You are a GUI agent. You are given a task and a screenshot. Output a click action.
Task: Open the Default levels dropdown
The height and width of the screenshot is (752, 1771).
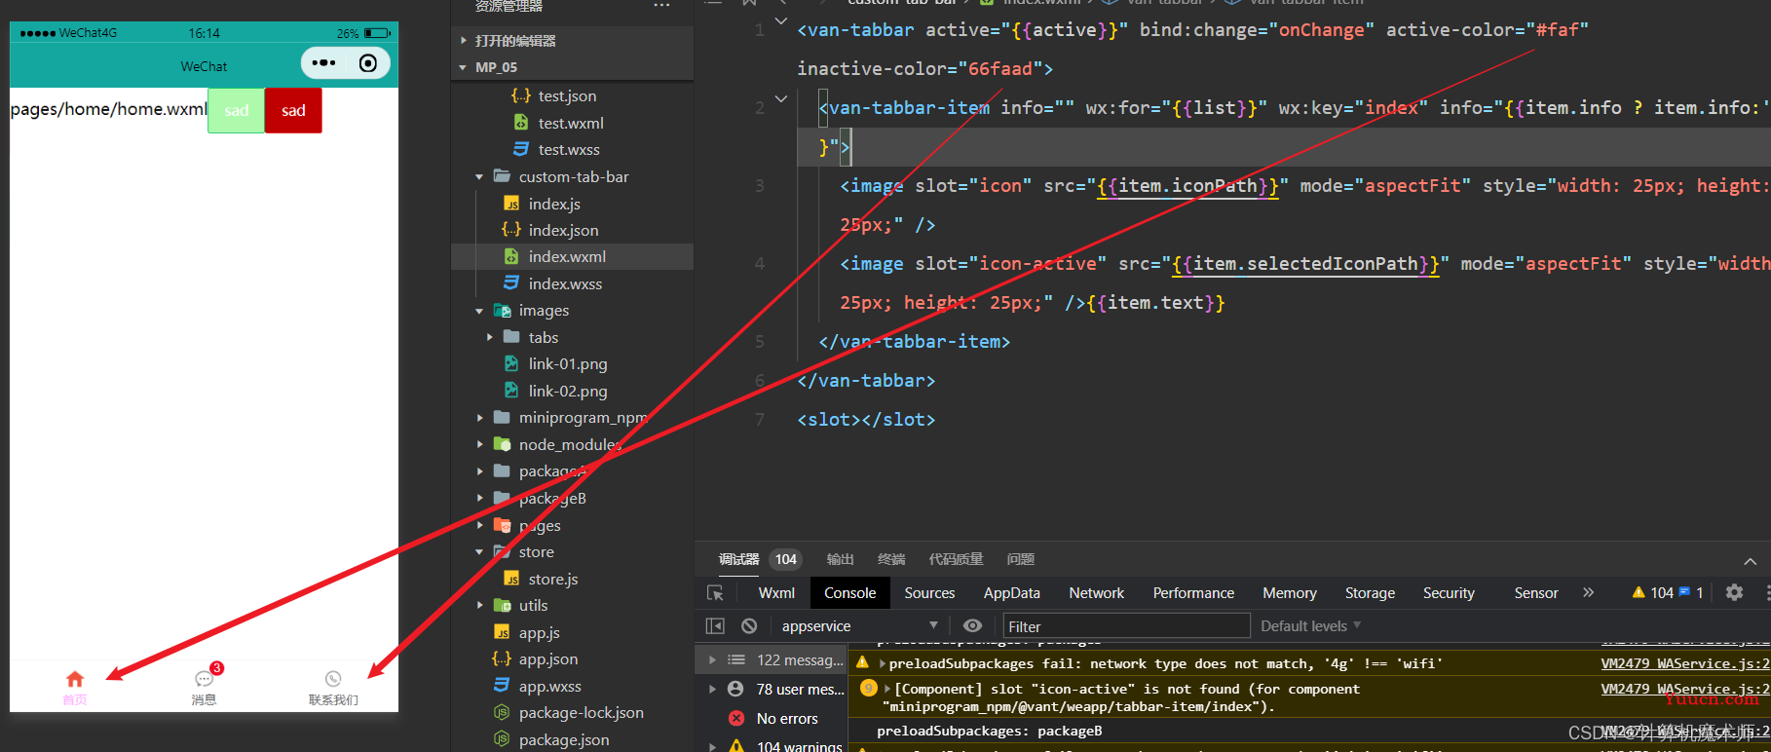click(1310, 625)
